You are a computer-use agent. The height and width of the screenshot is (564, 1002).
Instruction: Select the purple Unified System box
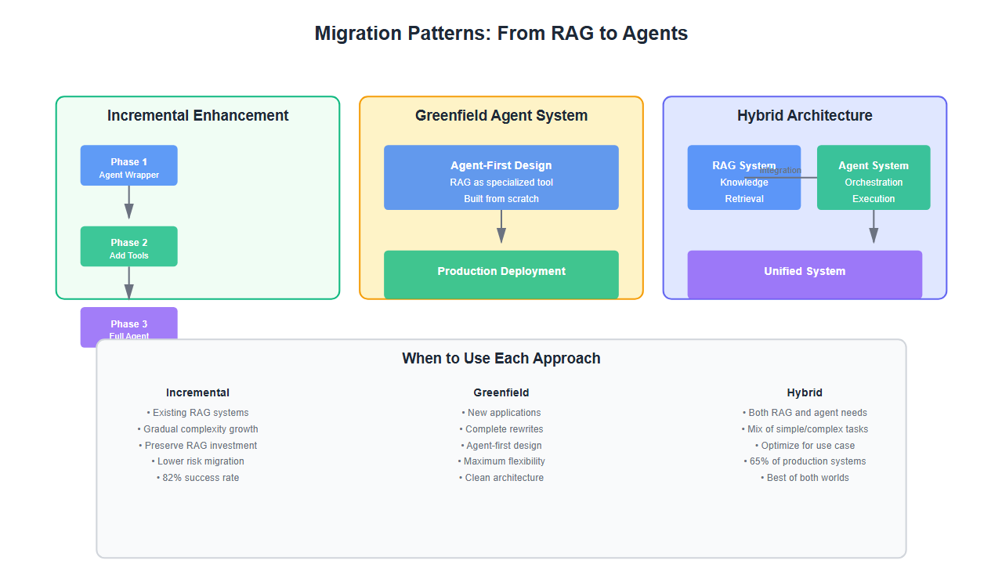tap(805, 272)
